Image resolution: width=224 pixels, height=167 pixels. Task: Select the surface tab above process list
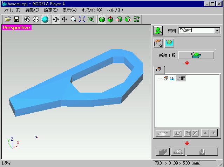coord(158,69)
